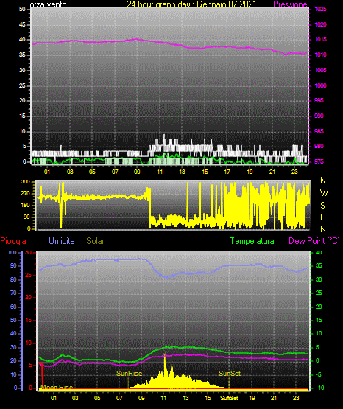
Task: Click the S wind direction label
Action: (322, 206)
